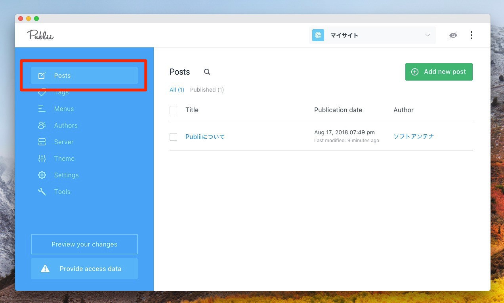
Task: Expand the マイサイト site dropdown
Action: 372,35
